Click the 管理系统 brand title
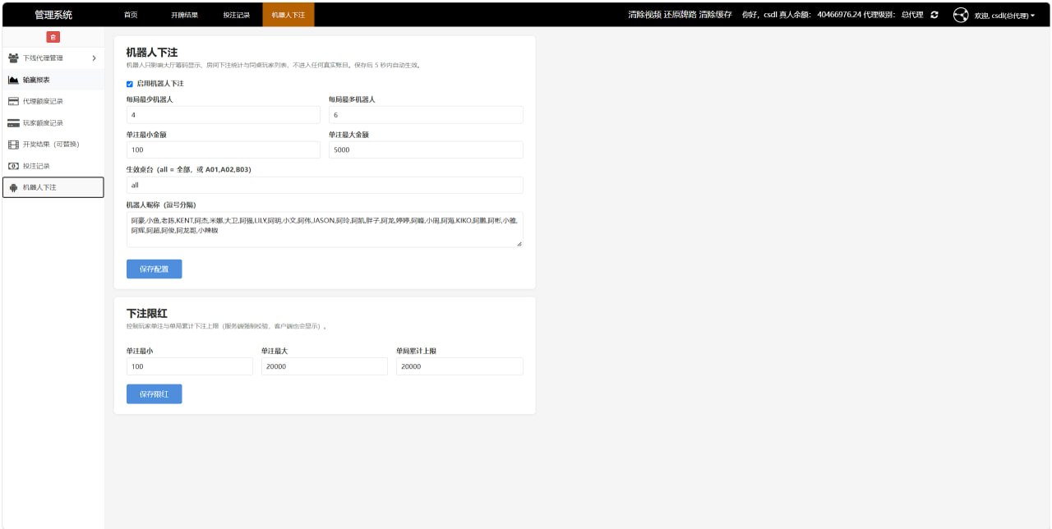The image size is (1052, 529). pos(53,15)
